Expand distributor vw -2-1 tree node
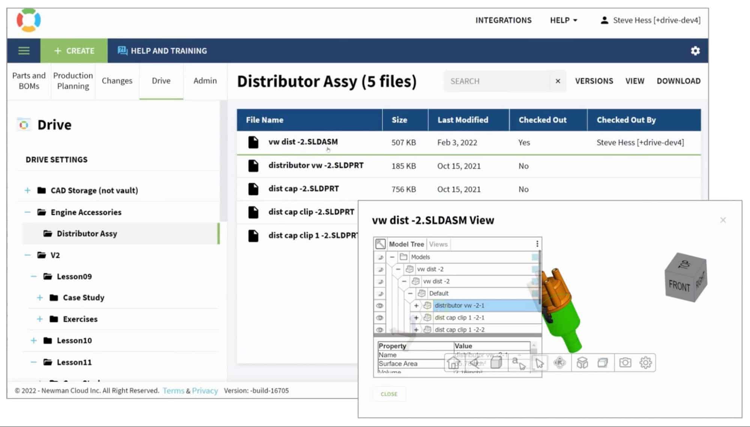750x427 pixels. point(416,306)
